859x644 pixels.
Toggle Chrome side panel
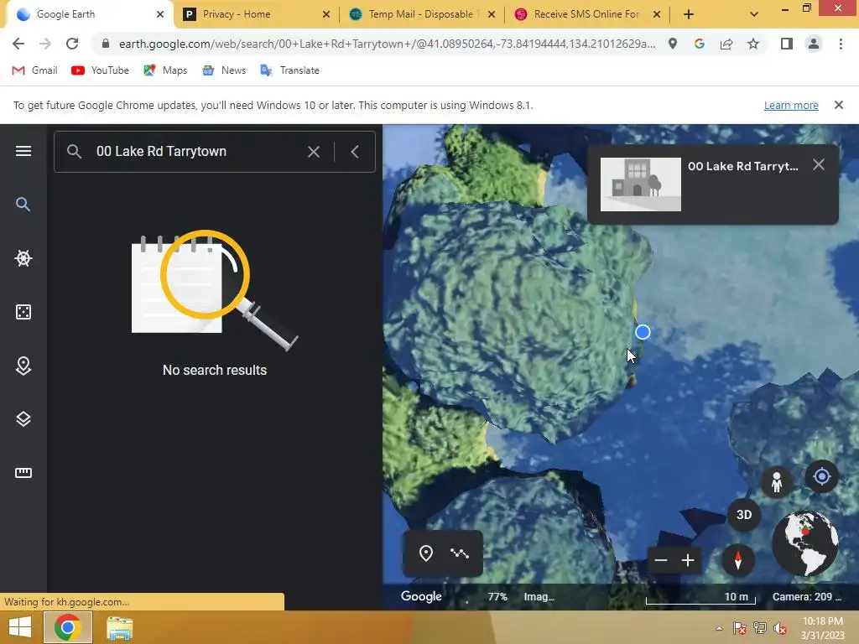tap(787, 44)
